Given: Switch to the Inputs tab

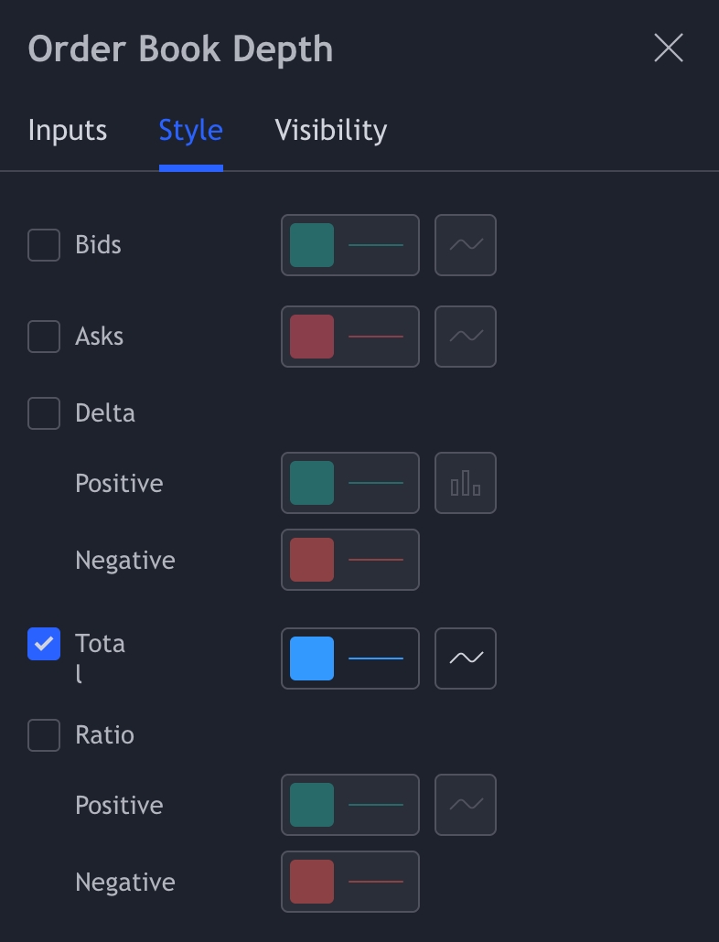Looking at the screenshot, I should click(x=68, y=131).
